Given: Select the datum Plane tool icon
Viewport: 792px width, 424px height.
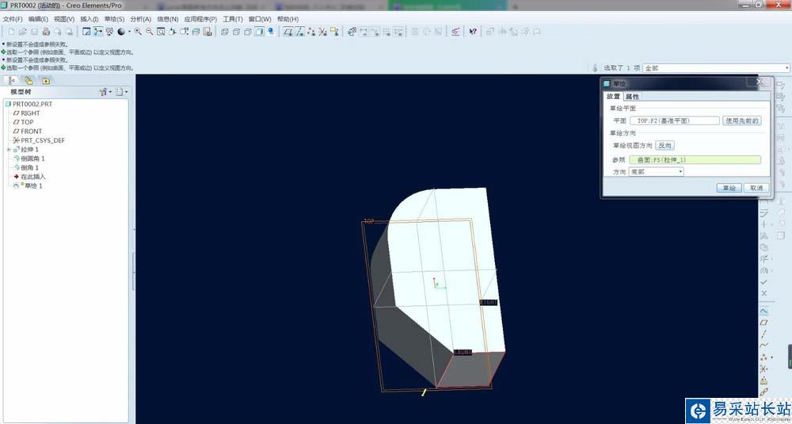Looking at the screenshot, I should (763, 323).
